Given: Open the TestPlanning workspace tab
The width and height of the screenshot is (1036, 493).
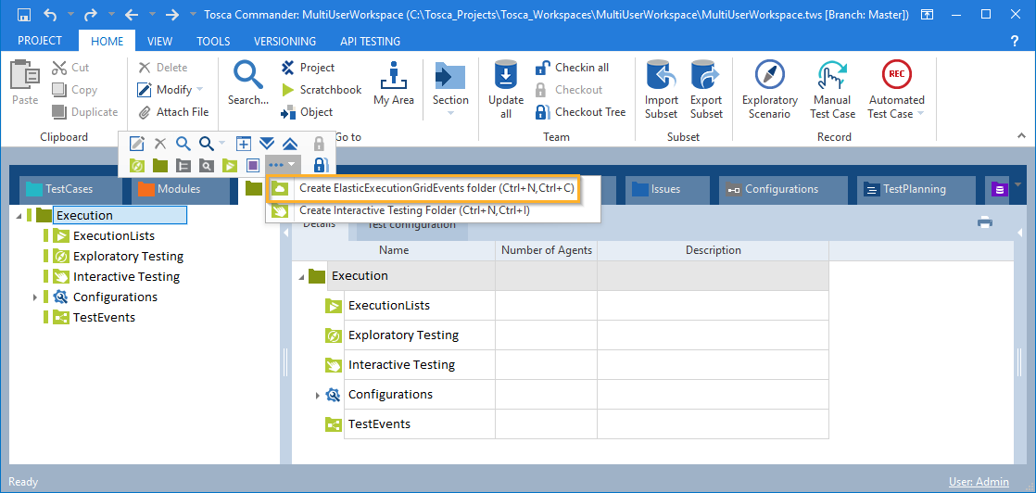Looking at the screenshot, I should click(x=914, y=189).
